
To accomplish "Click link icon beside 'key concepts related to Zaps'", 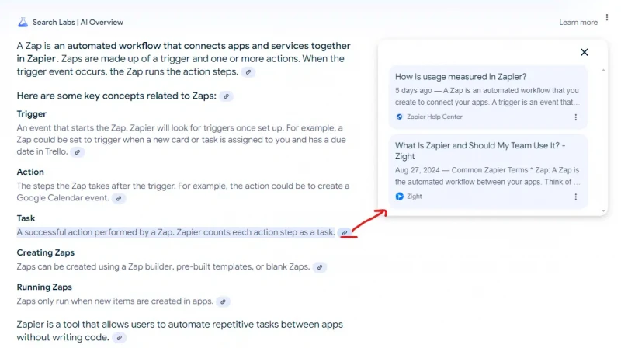I will point(226,96).
